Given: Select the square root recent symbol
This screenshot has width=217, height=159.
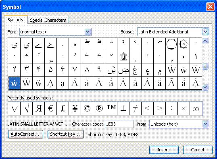Looking at the screenshot, I should coord(27,109).
